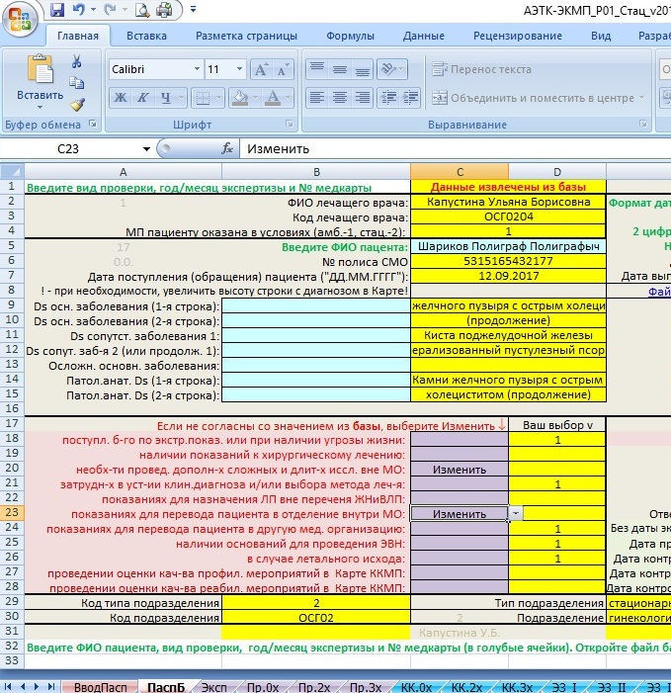Click the Office button orb

coord(20,20)
